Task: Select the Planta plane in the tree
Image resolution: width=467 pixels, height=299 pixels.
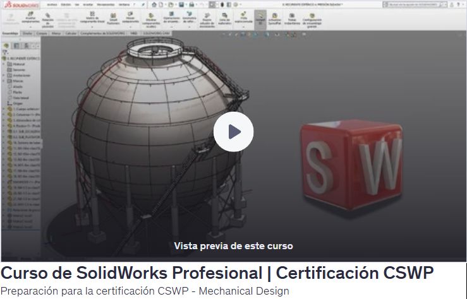Action: tap(16, 93)
